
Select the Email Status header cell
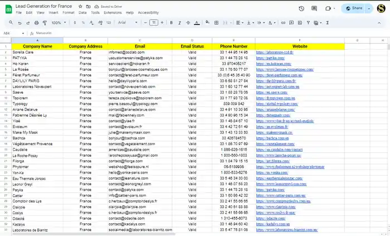coord(192,46)
